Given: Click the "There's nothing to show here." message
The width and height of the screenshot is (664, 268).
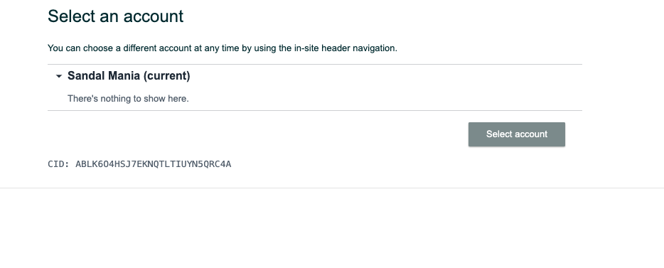Looking at the screenshot, I should point(128,99).
